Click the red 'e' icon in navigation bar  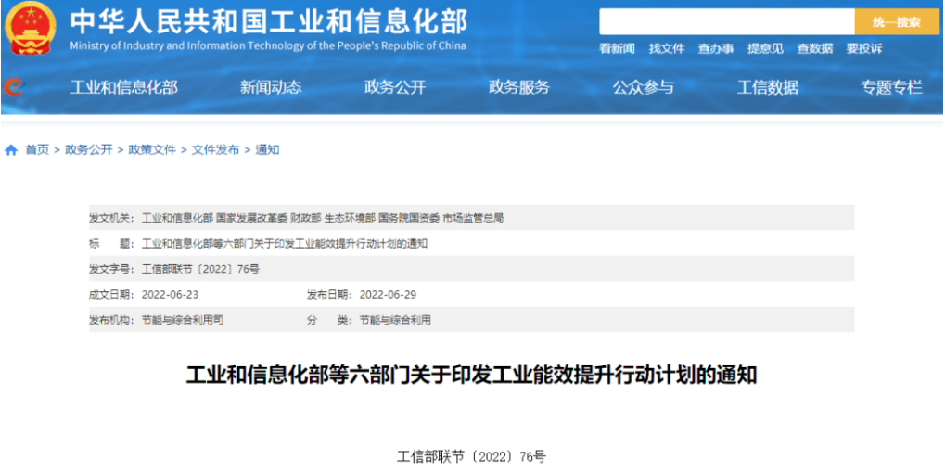pos(13,86)
